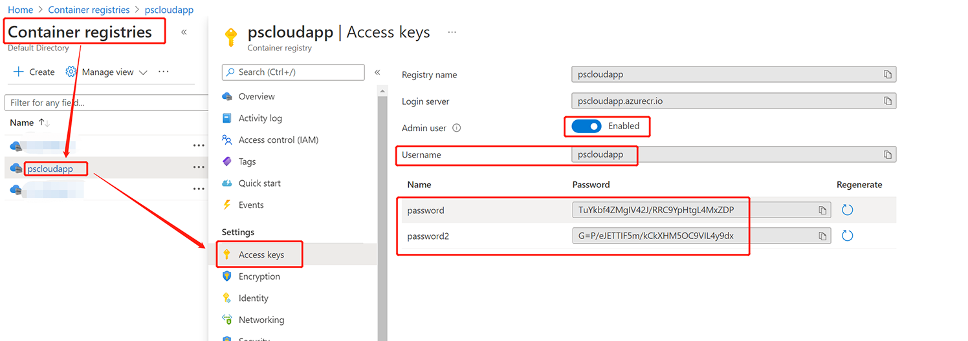968x341 pixels.
Task: Open Access control (IAM) page
Action: click(x=278, y=140)
